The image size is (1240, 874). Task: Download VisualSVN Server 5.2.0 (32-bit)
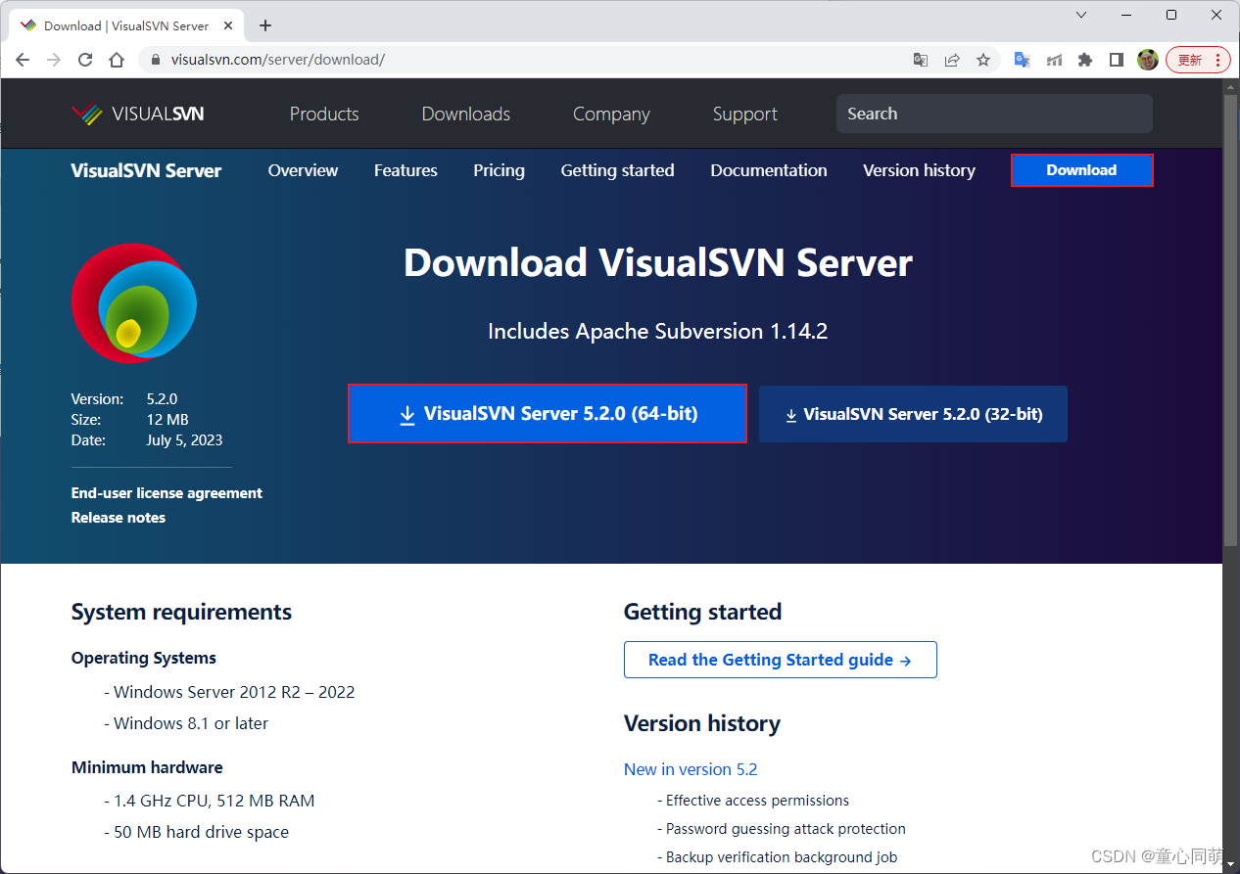pos(913,414)
